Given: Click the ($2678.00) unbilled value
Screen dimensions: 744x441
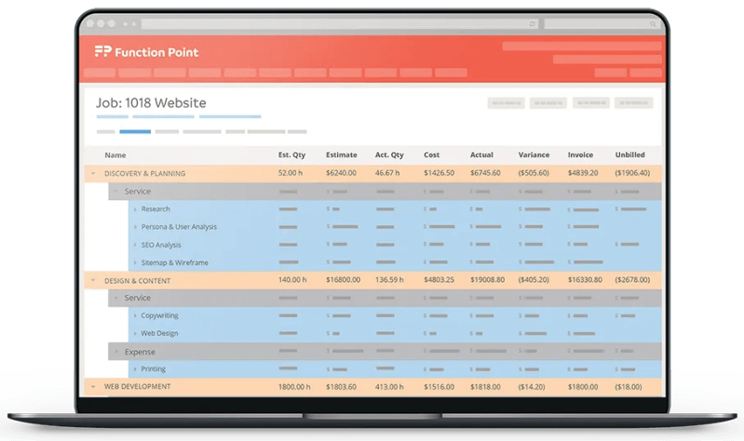Looking at the screenshot, I should coord(632,280).
